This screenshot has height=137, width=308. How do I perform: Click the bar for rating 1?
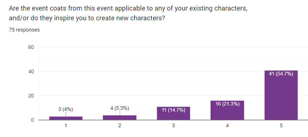[x=66, y=118]
